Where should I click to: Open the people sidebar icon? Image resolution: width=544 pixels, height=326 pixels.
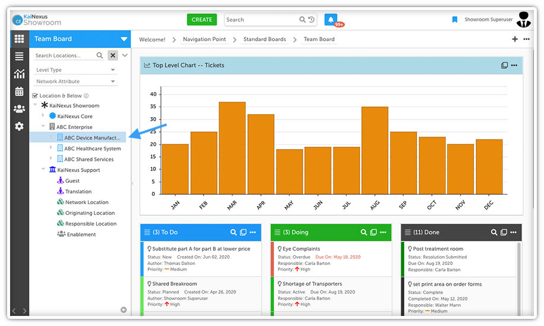tap(19, 109)
